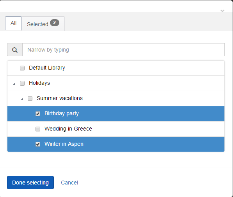Click the search magnifier icon
This screenshot has height=197, width=233.
pyautogui.click(x=15, y=50)
